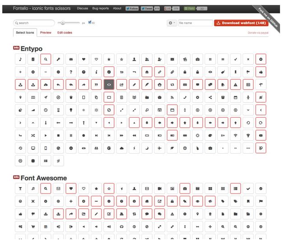Select the Entypo crescent moon icon
The height and width of the screenshot is (251, 285).
pos(147,148)
